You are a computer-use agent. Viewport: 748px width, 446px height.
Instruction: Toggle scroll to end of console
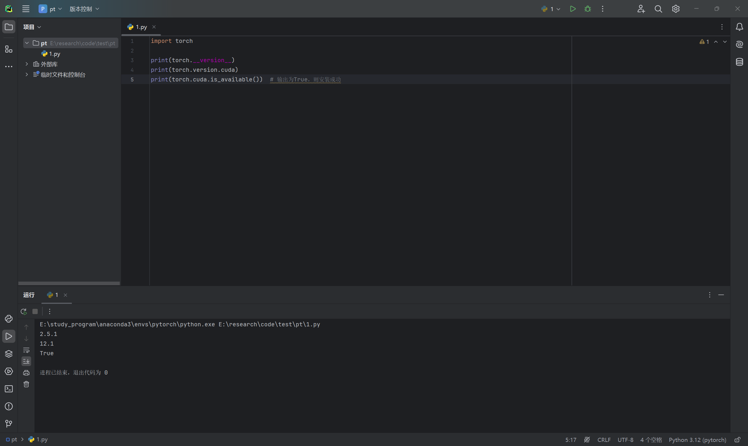point(26,361)
